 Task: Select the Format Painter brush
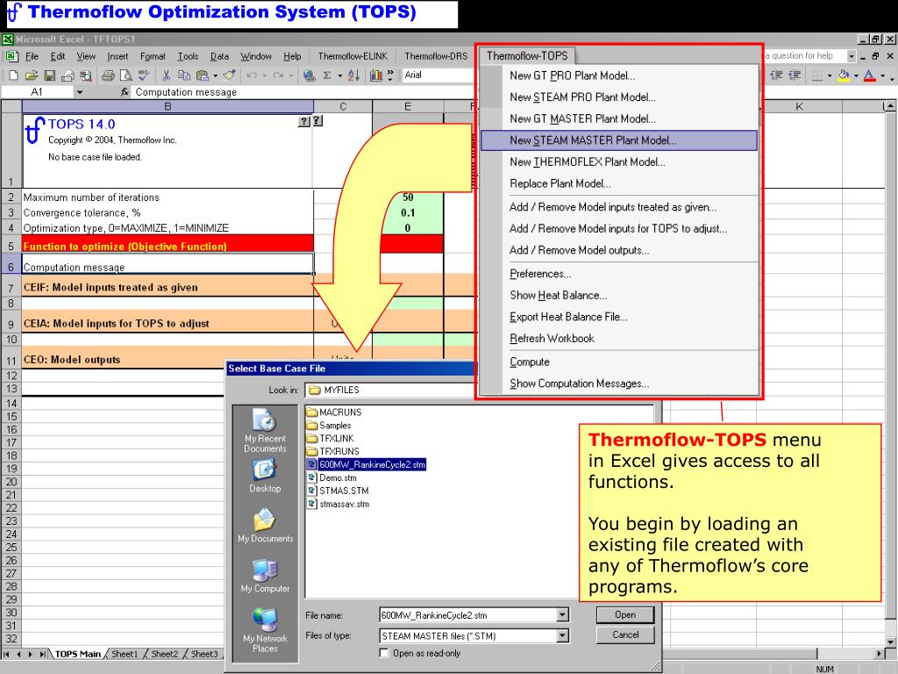pyautogui.click(x=229, y=75)
